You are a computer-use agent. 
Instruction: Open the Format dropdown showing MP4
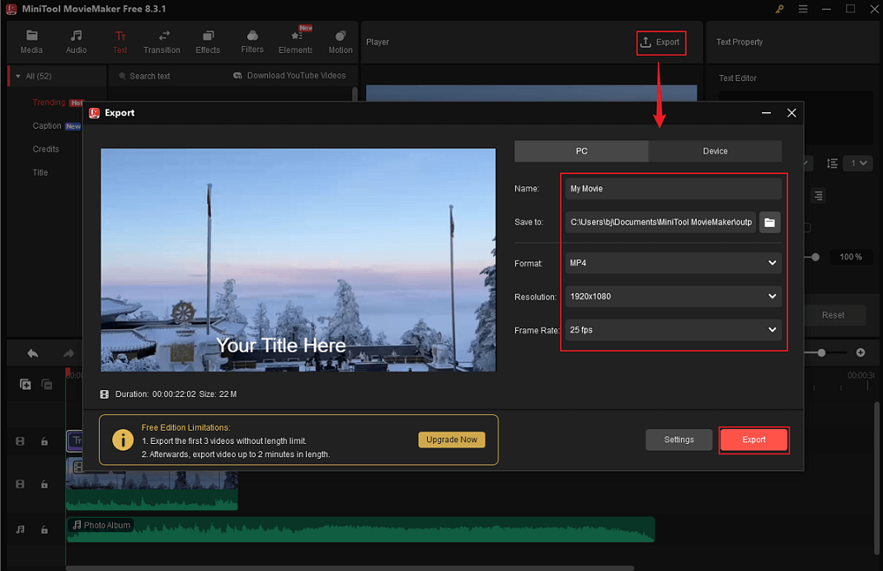(x=673, y=262)
